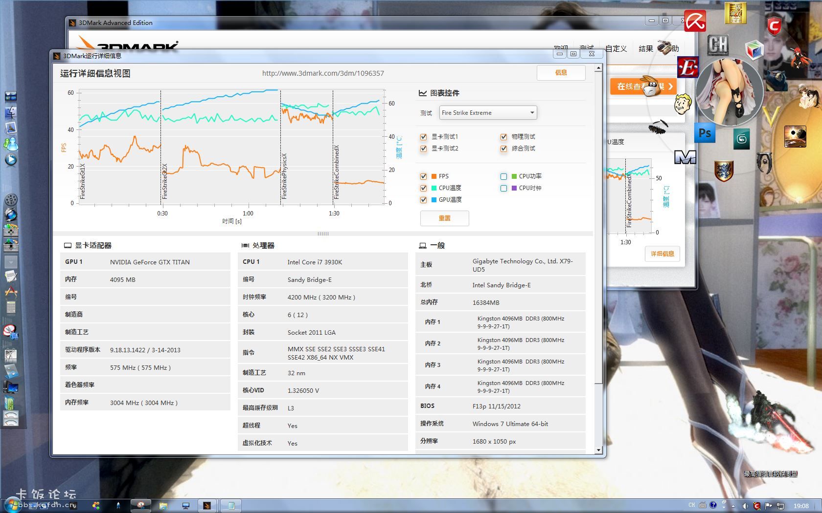Image resolution: width=822 pixels, height=513 pixels.
Task: Launch the solar eclipse planet icon
Action: [x=795, y=136]
